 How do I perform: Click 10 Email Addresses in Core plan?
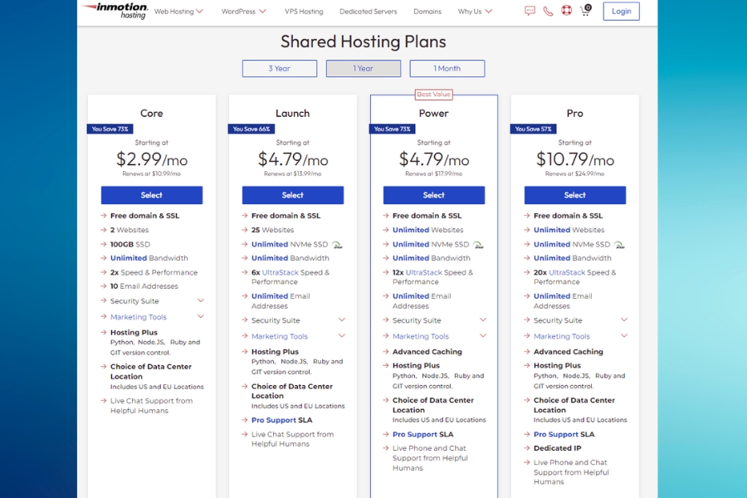(x=144, y=286)
